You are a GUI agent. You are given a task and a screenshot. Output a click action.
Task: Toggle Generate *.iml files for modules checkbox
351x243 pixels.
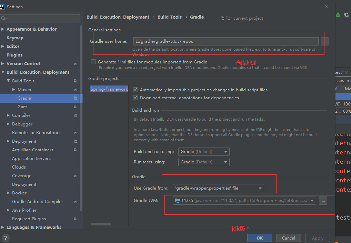(93, 62)
